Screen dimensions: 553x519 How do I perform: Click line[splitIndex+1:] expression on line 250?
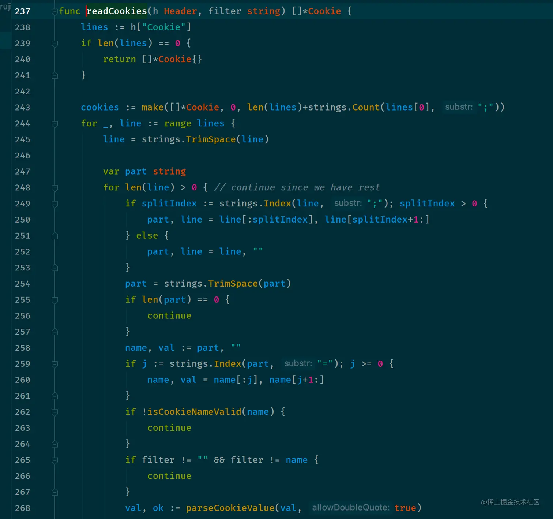tap(377, 220)
